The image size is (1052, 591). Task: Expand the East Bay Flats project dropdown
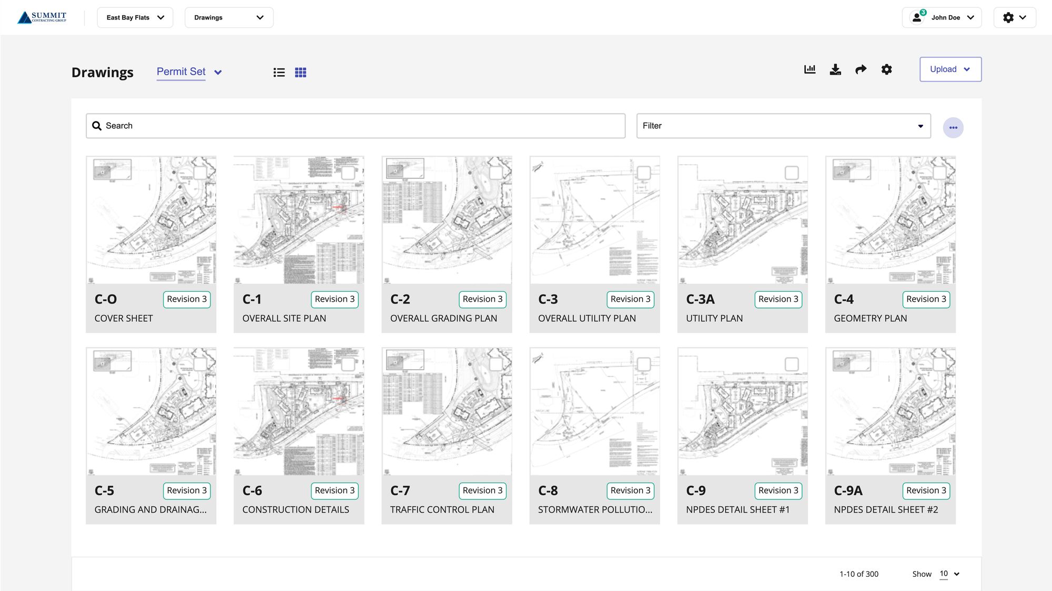click(x=135, y=17)
